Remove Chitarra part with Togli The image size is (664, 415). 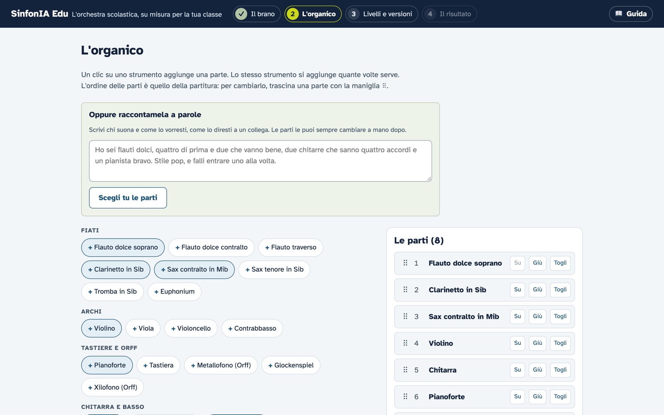tap(560, 370)
